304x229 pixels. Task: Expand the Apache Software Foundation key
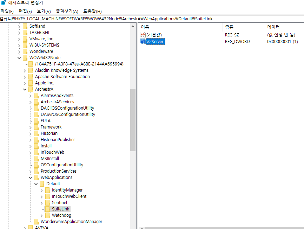tap(25, 77)
